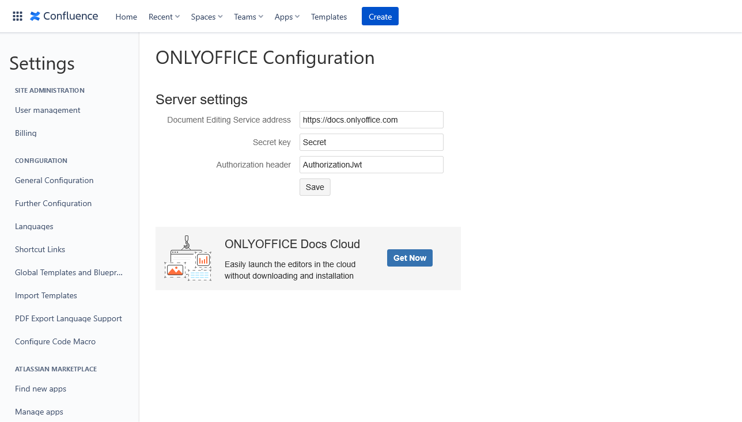Save the server settings

(315, 187)
